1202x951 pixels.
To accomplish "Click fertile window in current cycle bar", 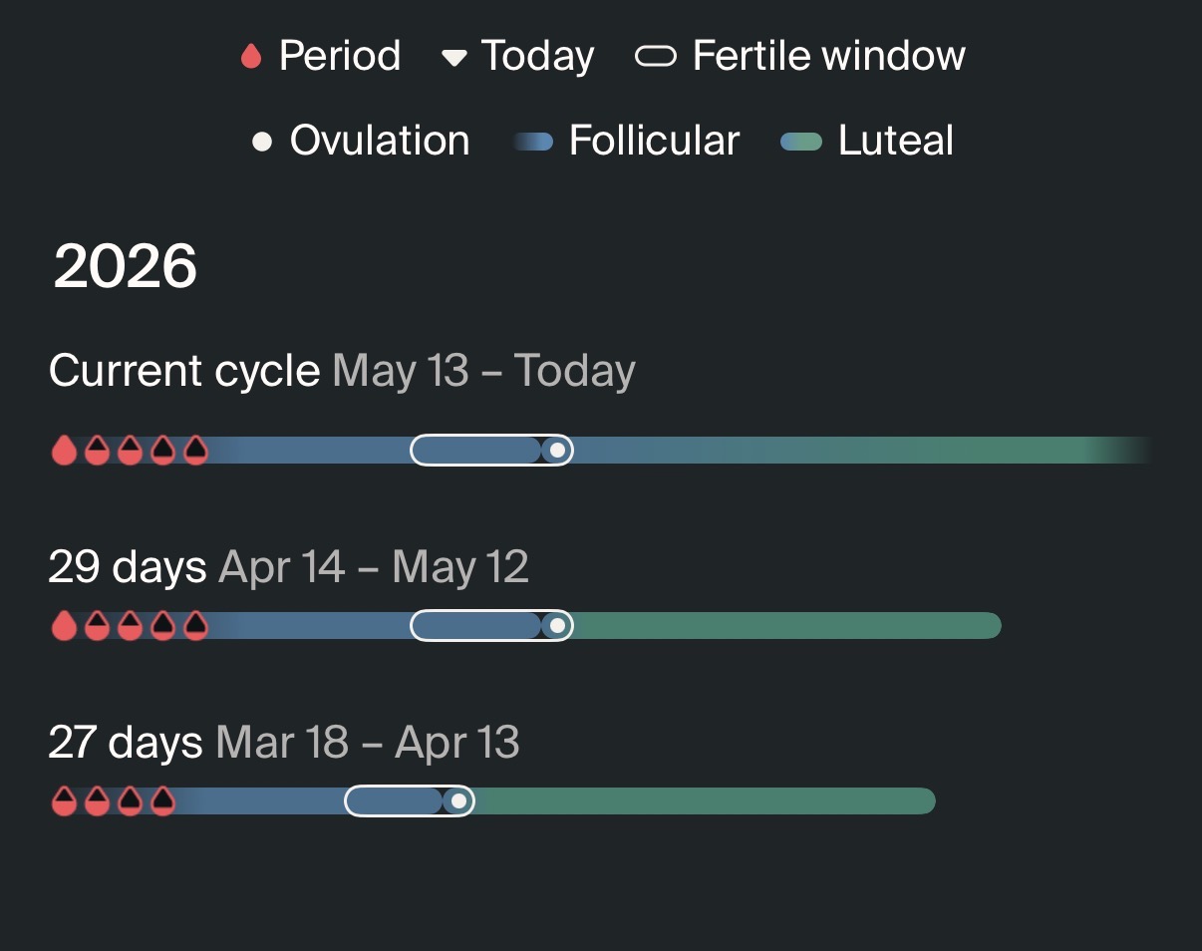I will point(491,451).
